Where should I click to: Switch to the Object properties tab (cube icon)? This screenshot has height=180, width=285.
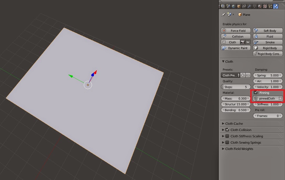[238, 6]
